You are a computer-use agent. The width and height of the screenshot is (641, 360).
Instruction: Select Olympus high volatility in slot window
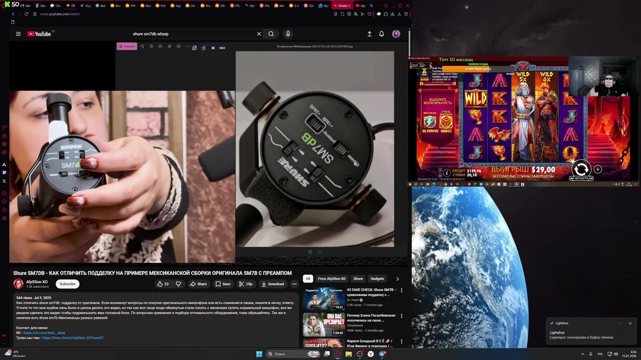[430, 123]
